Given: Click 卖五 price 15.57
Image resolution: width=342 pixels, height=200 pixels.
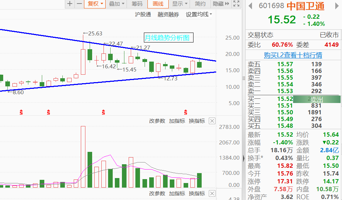Looking at the screenshot, I should click(285, 64).
